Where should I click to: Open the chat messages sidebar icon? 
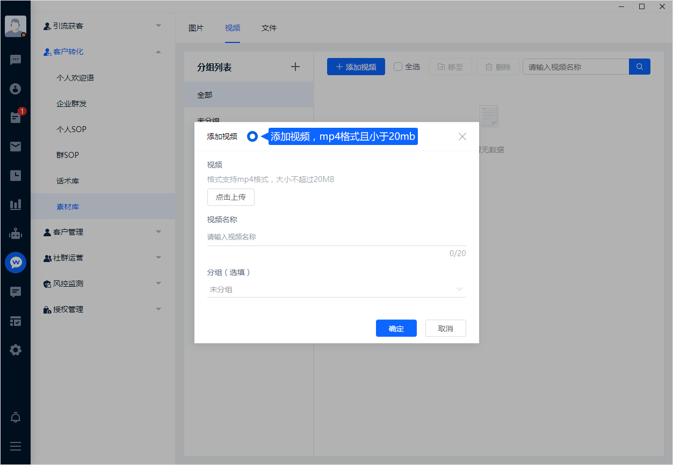16,60
